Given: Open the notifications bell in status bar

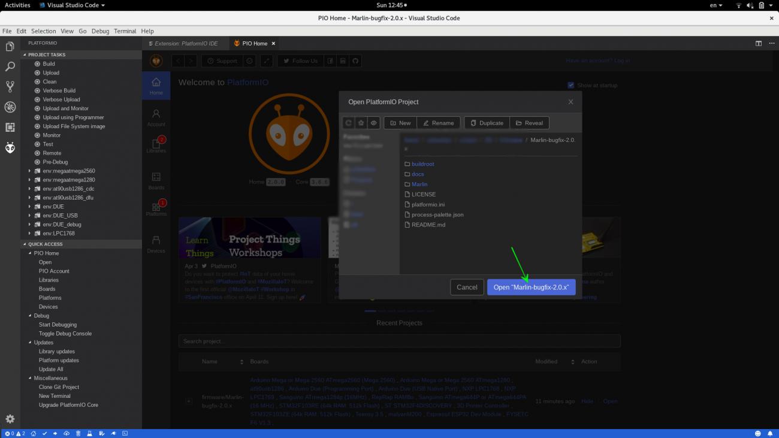Looking at the screenshot, I should tap(770, 433).
